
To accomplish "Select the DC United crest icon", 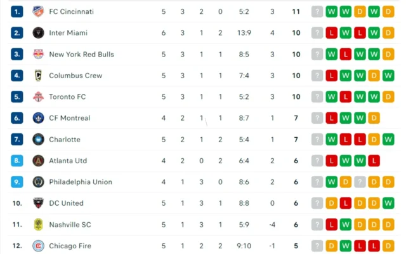I will (x=38, y=203).
